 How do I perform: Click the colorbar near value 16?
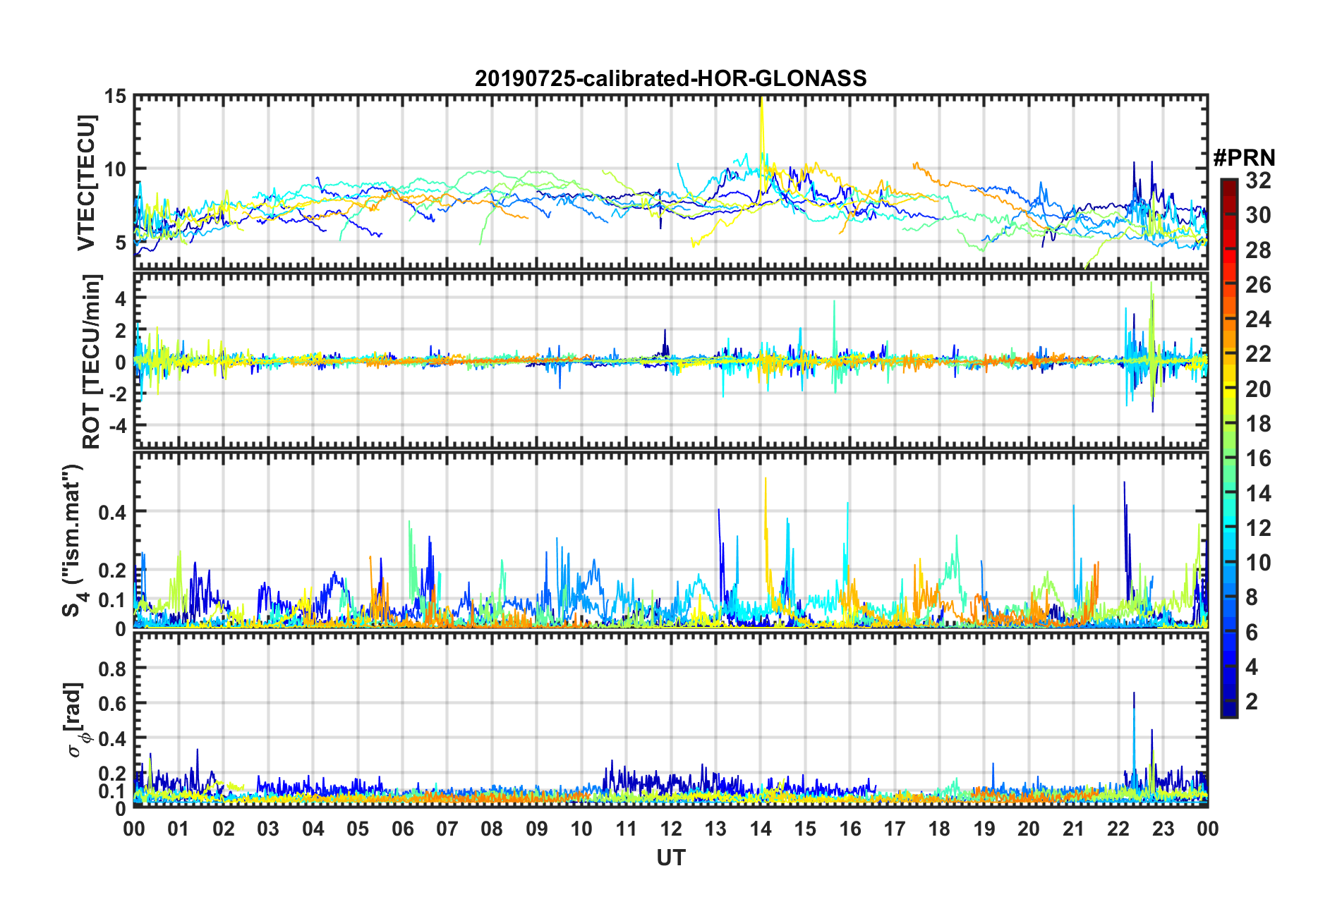point(1228,458)
